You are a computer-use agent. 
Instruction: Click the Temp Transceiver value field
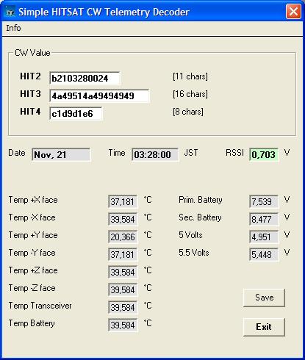(123, 307)
